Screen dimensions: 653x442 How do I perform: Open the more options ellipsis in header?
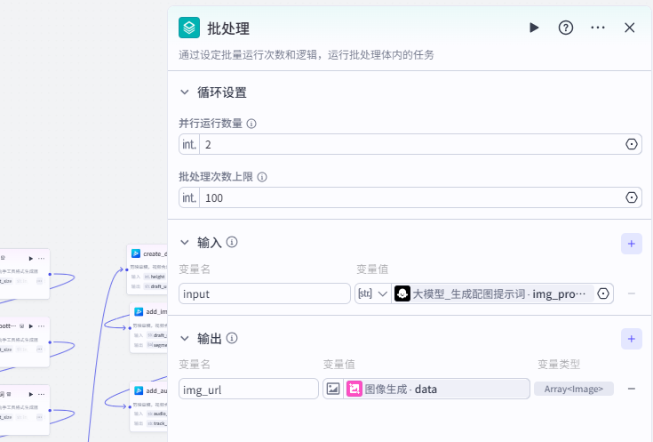(598, 28)
